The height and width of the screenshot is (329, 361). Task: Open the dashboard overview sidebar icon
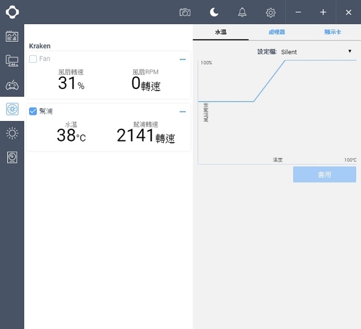(12, 36)
